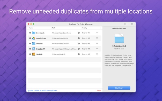Click the 'Ready to scan' status text
Viewport: 162px width, 101px height.
[x=119, y=49]
